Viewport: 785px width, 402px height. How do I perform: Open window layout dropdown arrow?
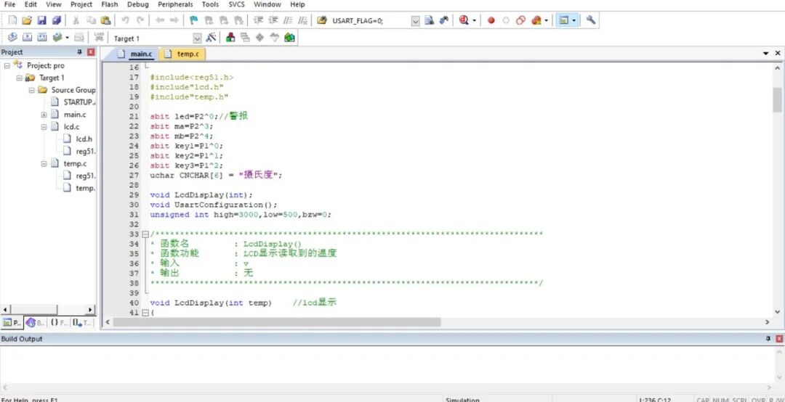click(573, 20)
